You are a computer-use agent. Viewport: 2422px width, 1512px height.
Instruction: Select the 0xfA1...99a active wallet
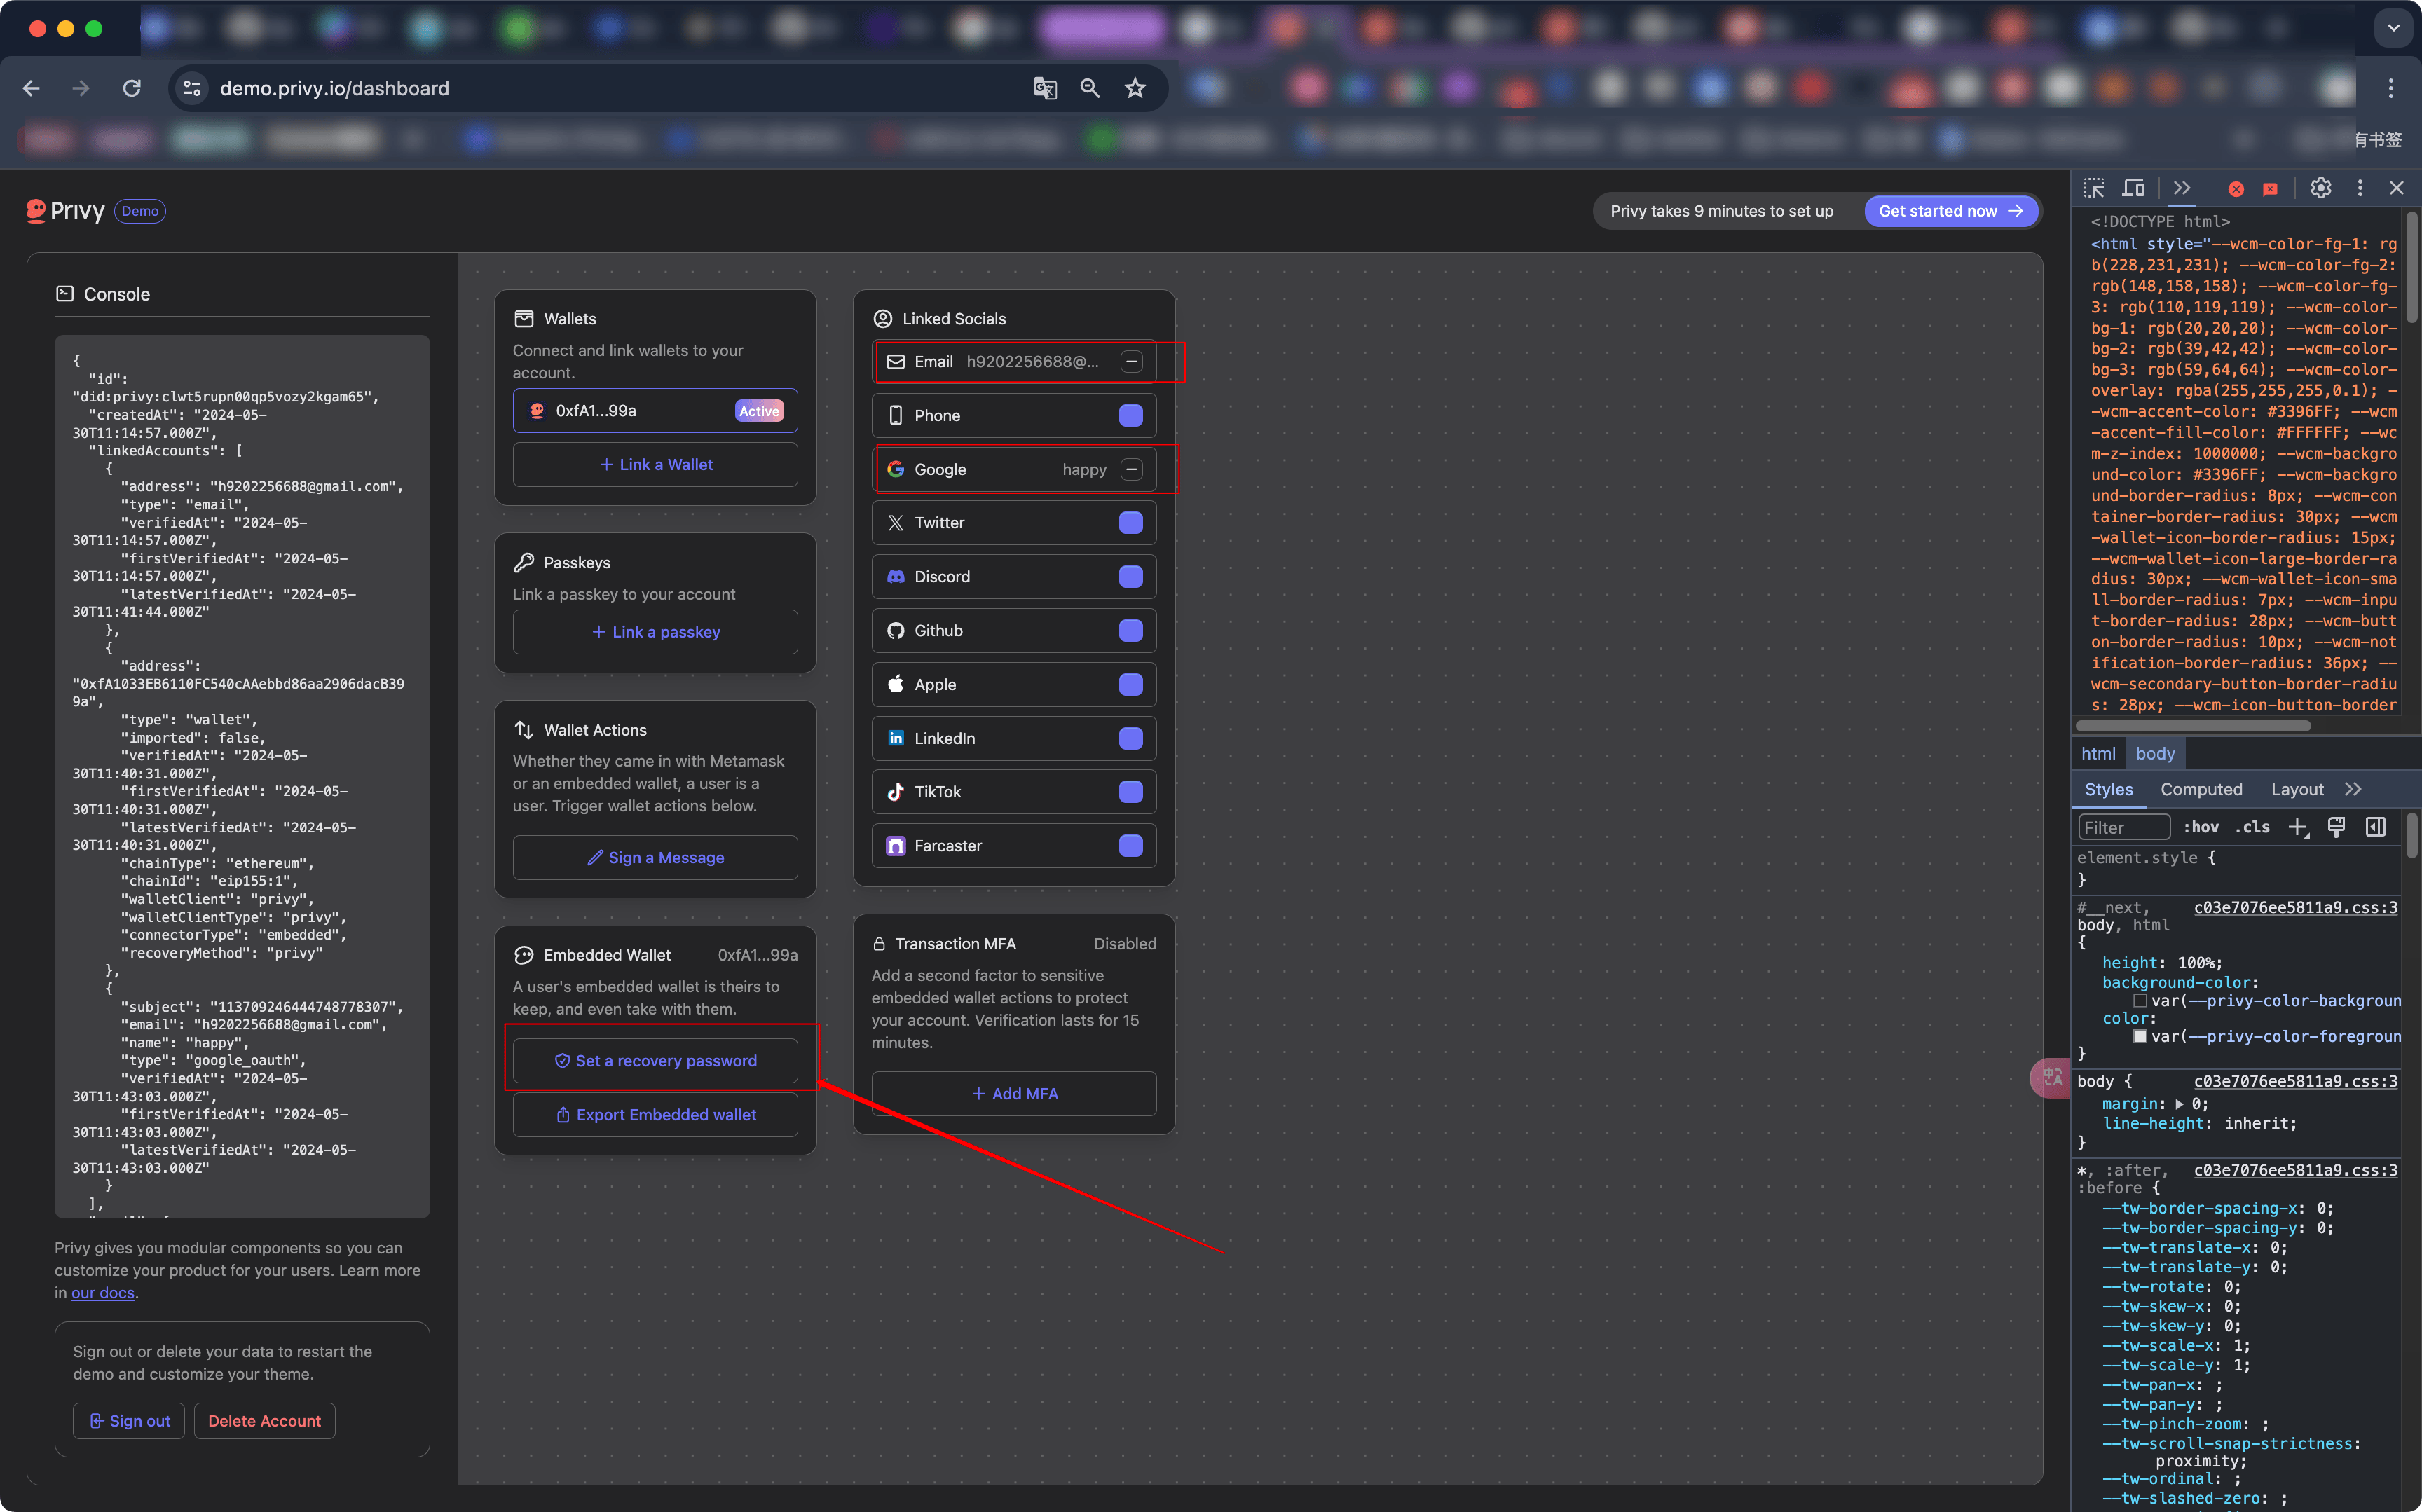tap(655, 411)
